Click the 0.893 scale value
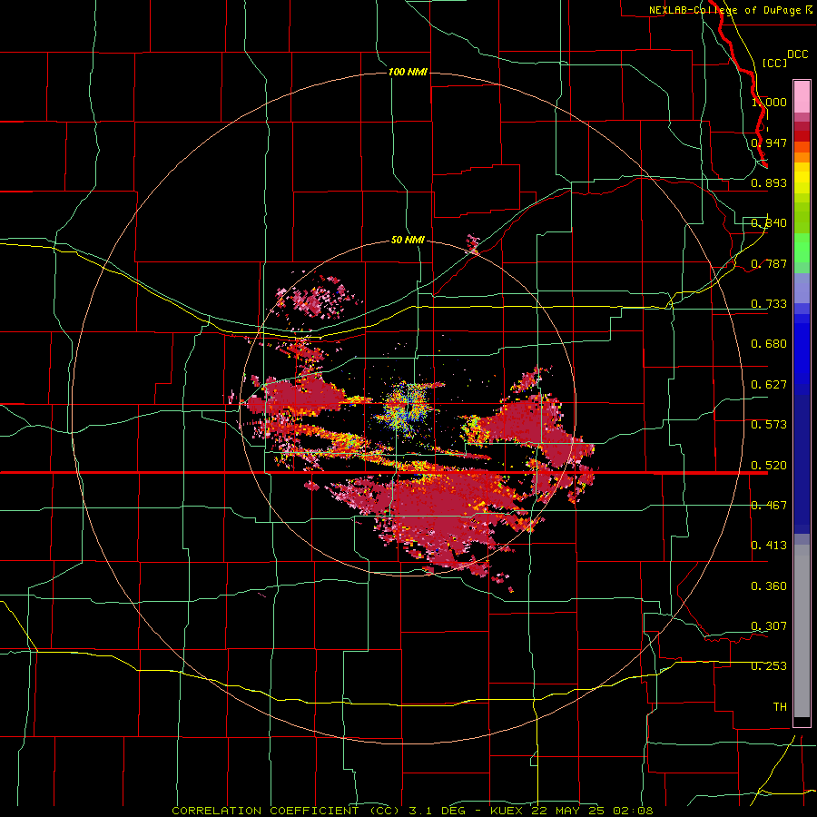 769,182
